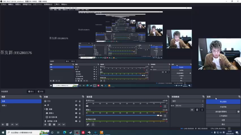The height and width of the screenshot is (135, 241).
Task: Open the 停靠窗口 (Docks) menu
Action: point(27,4)
